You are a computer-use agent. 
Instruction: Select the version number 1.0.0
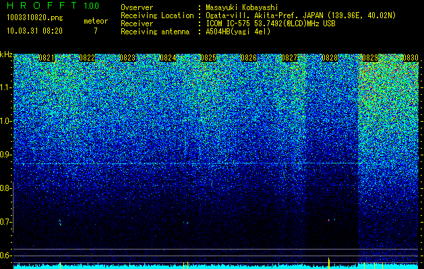(x=91, y=5)
